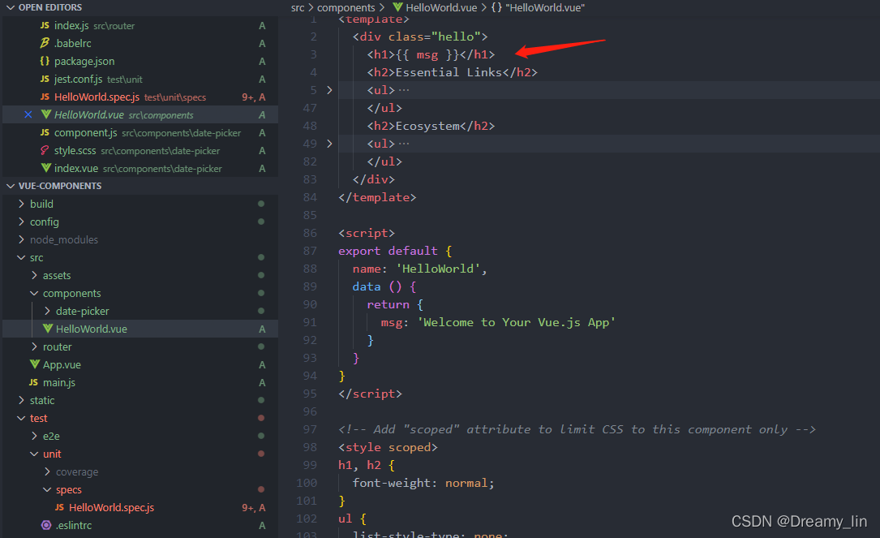Click the JS icon of component.js
880x538 pixels.
(x=45, y=132)
